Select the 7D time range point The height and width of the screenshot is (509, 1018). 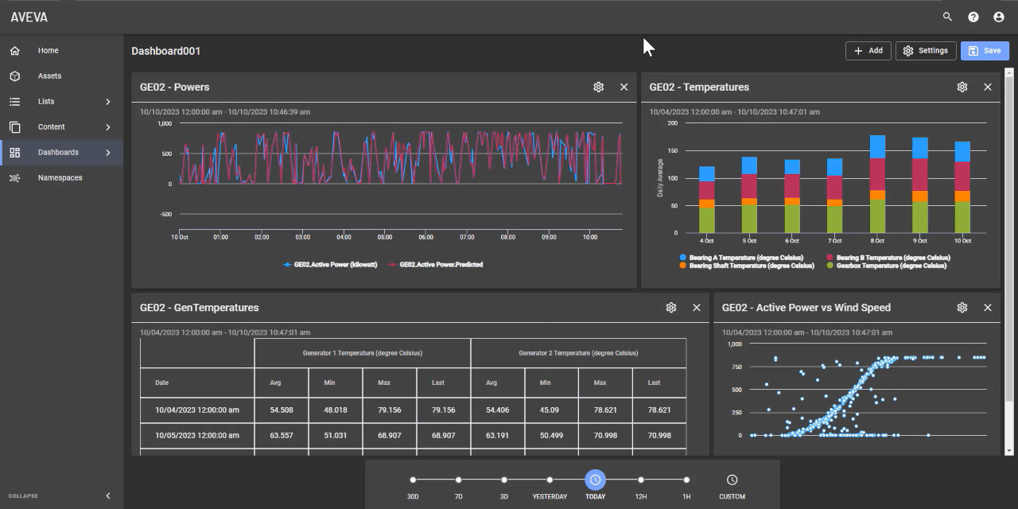tap(458, 480)
